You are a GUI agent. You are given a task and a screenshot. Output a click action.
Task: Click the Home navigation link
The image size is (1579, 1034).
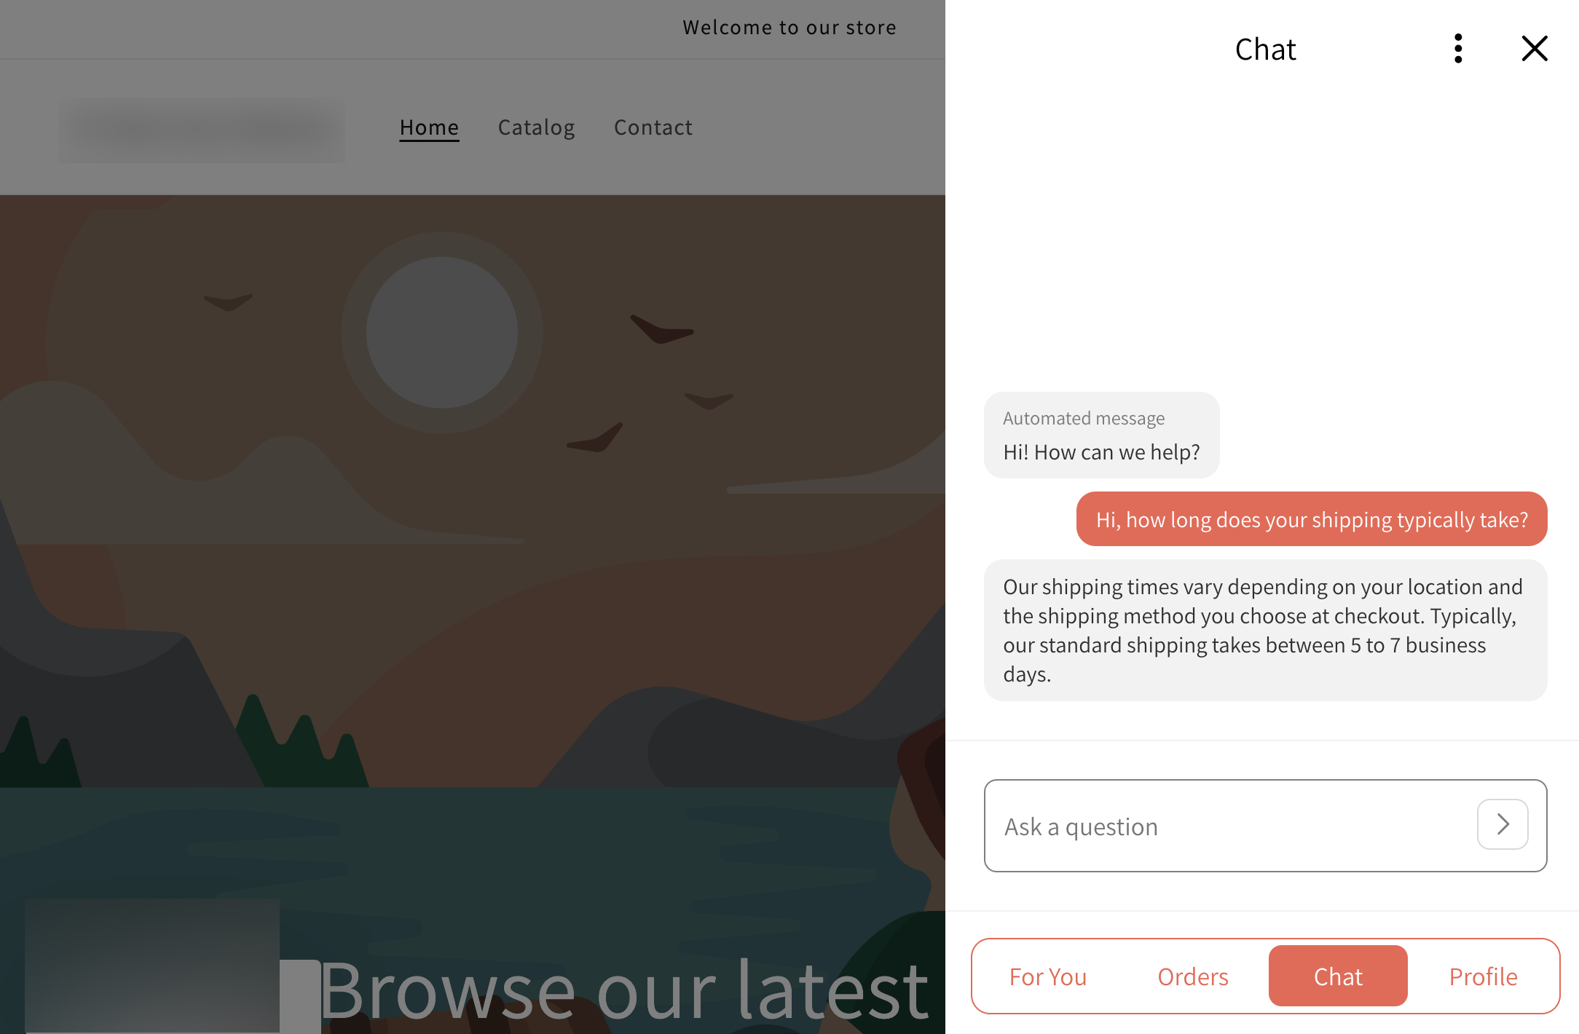(430, 127)
